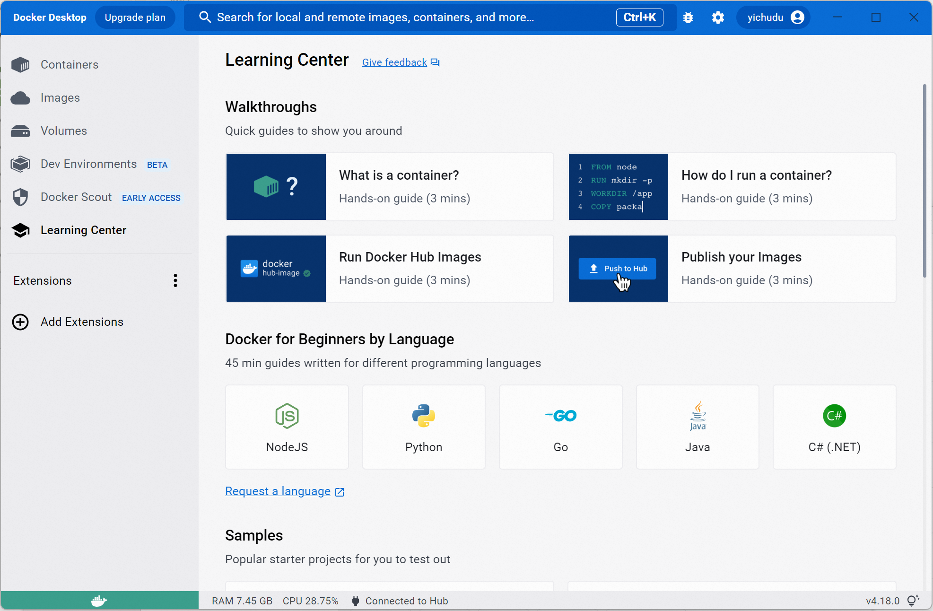Click the Give feedback chat icon
This screenshot has height=611, width=933.
pos(435,62)
